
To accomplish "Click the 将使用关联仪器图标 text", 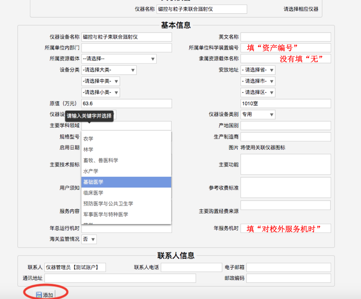I will 263,148.
